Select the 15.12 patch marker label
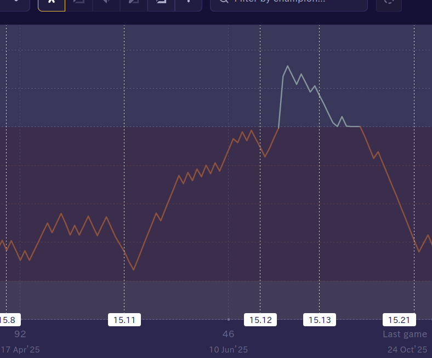The image size is (432, 358). coord(260,320)
